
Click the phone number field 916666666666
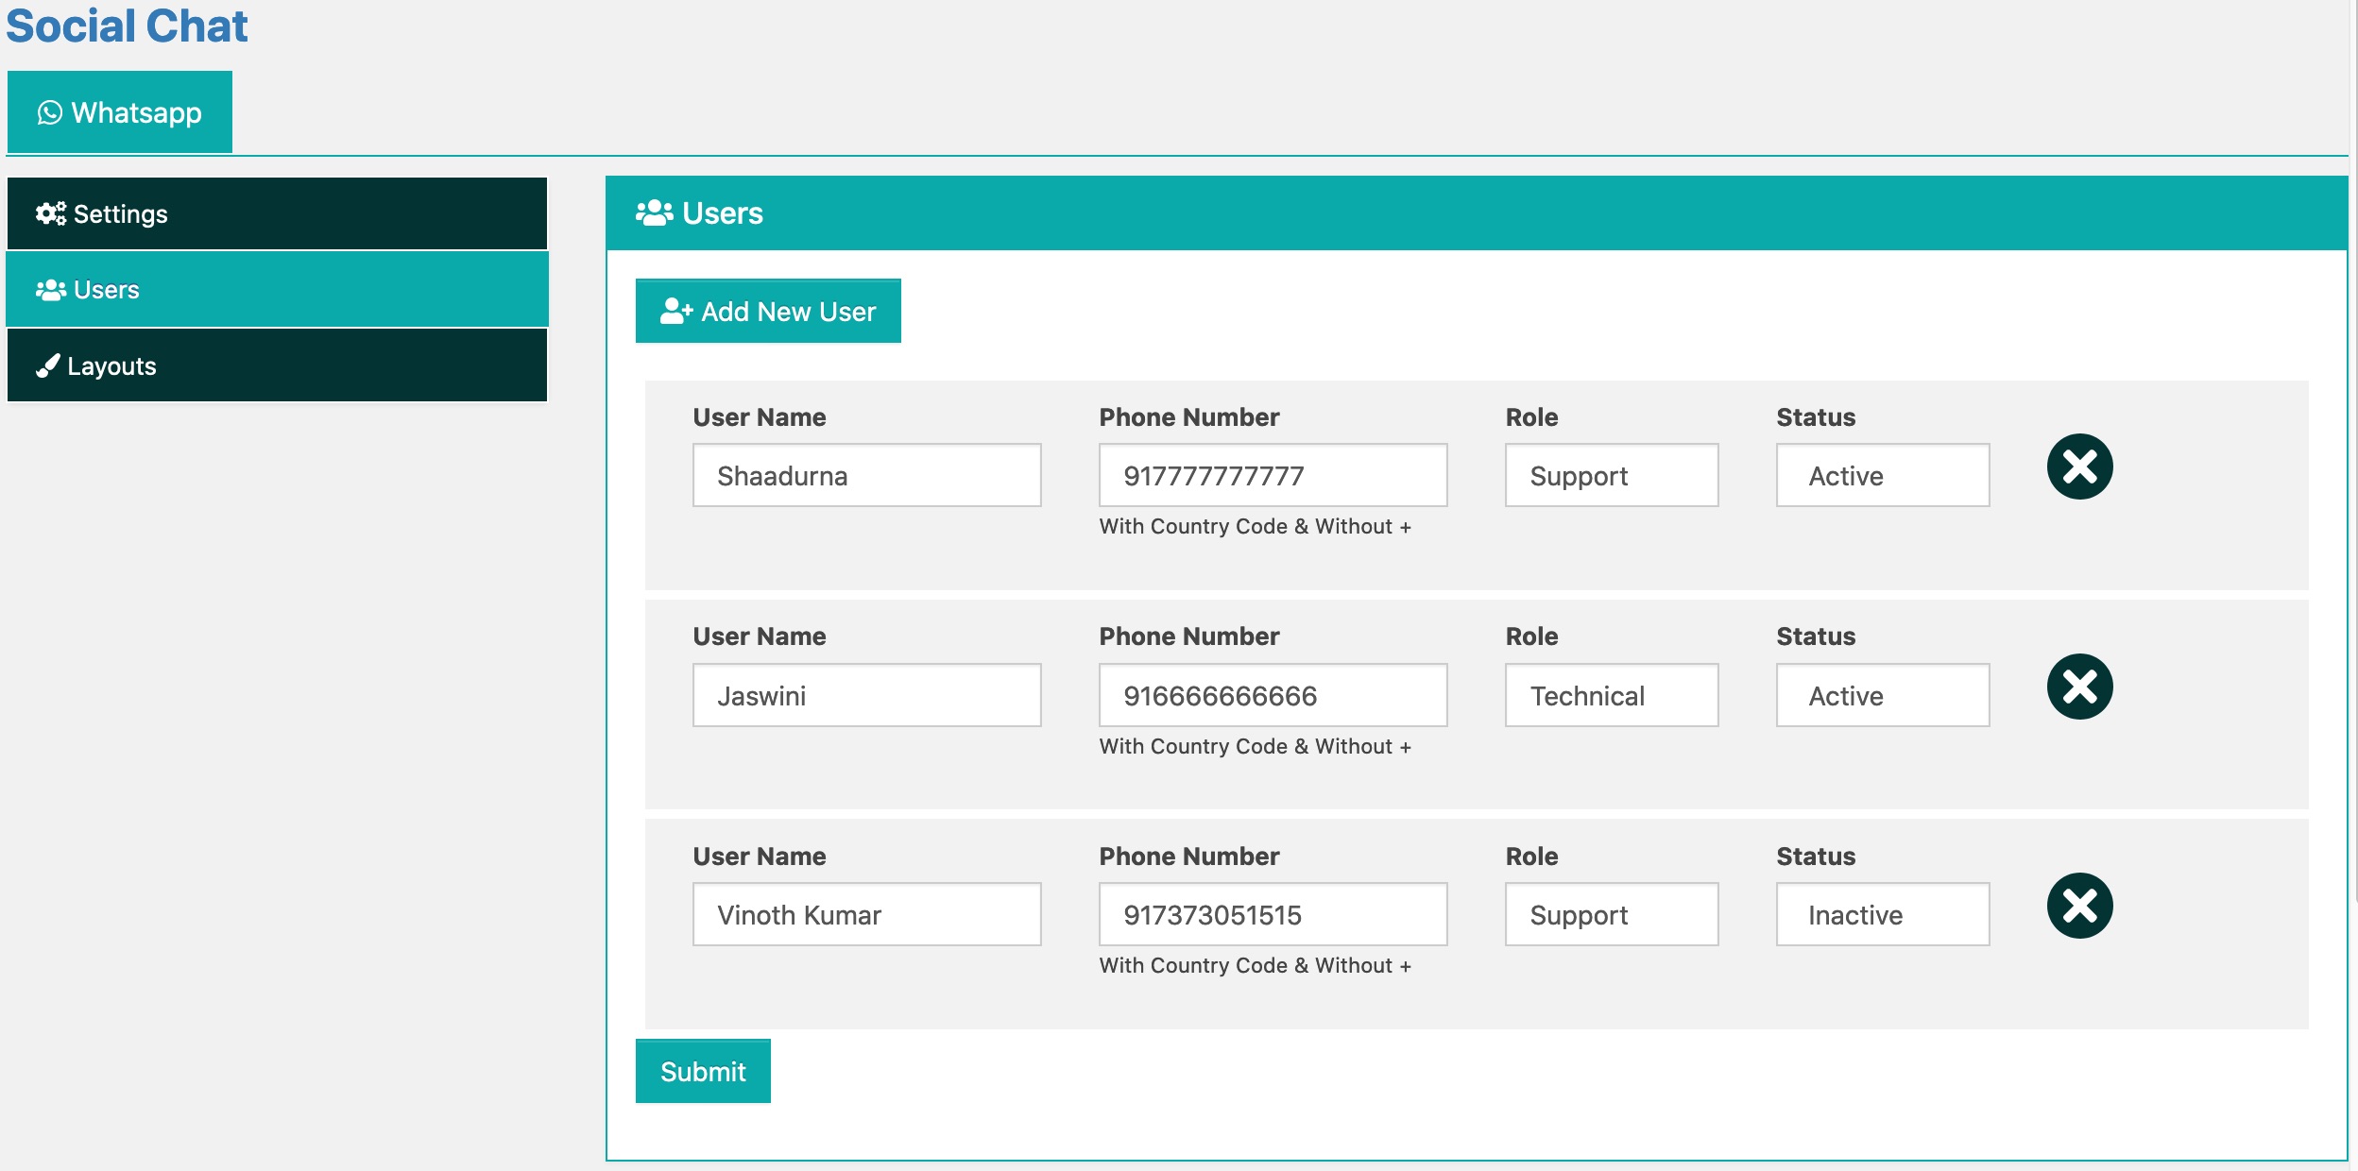(x=1273, y=695)
